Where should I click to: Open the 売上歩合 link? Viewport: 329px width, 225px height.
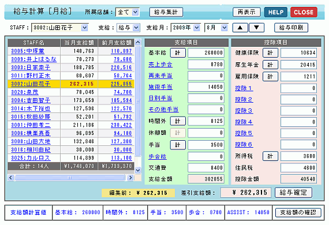point(160,65)
